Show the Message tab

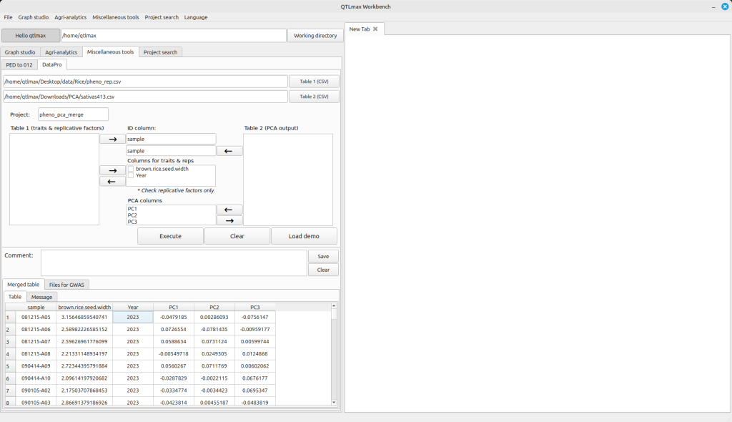pos(41,297)
